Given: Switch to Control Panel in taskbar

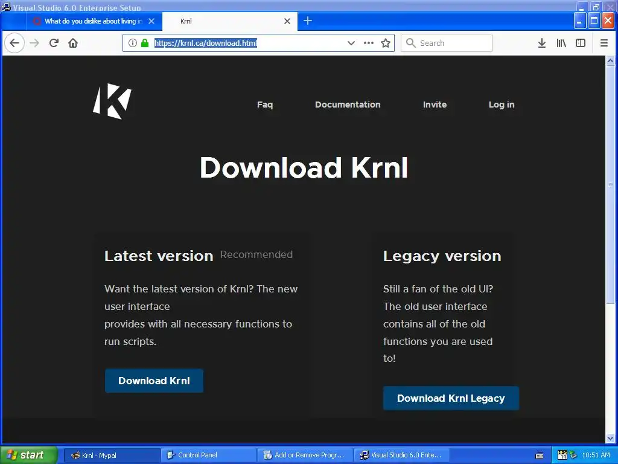Looking at the screenshot, I should (208, 456).
